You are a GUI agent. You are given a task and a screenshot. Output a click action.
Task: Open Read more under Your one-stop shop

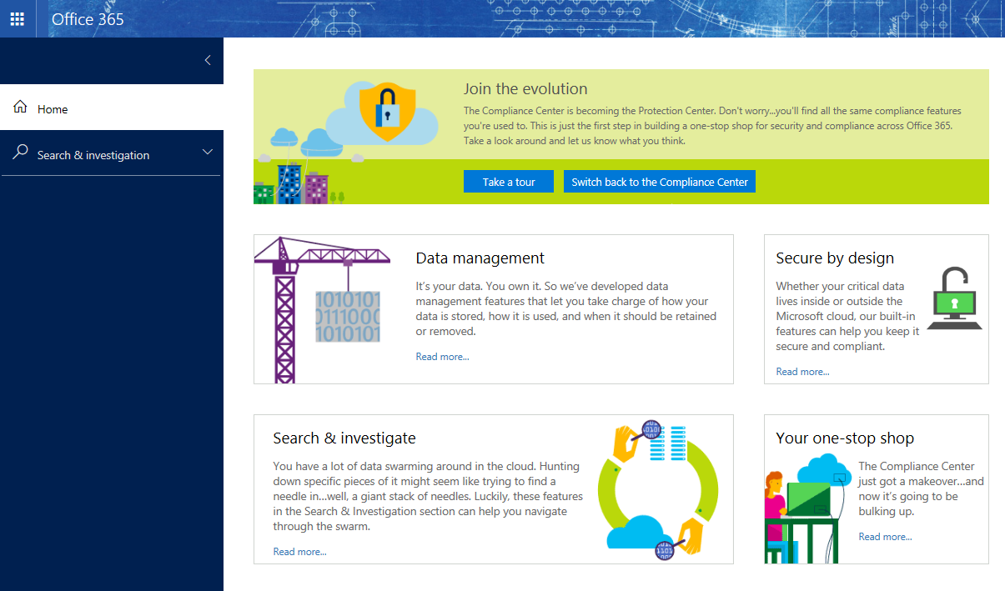point(884,536)
